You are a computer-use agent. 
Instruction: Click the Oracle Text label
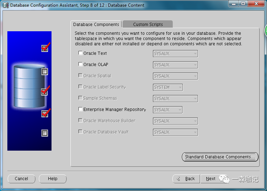pos(95,53)
